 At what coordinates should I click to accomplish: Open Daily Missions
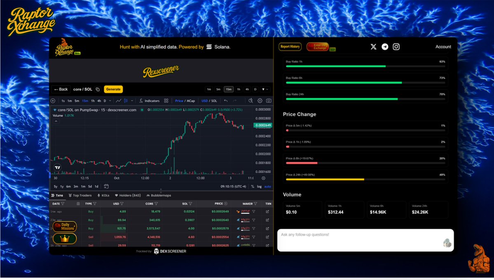pyautogui.click(x=65, y=227)
